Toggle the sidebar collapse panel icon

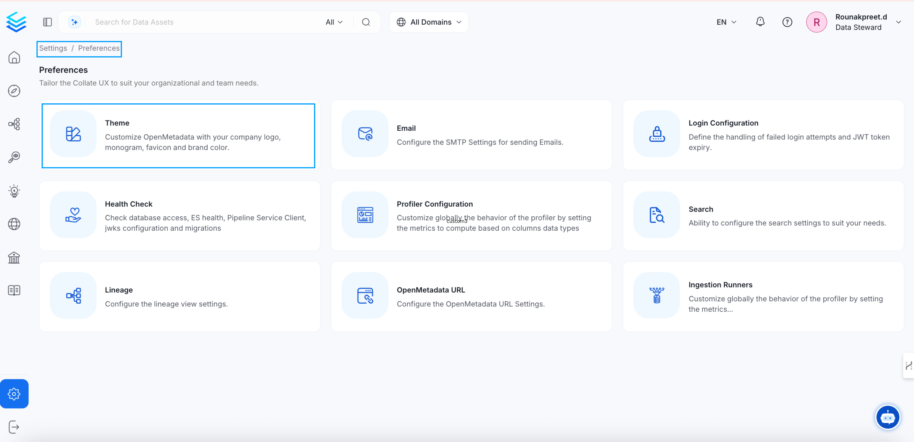pos(47,22)
